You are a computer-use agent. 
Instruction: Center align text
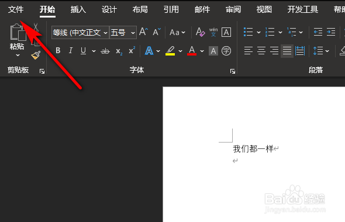click(261, 51)
